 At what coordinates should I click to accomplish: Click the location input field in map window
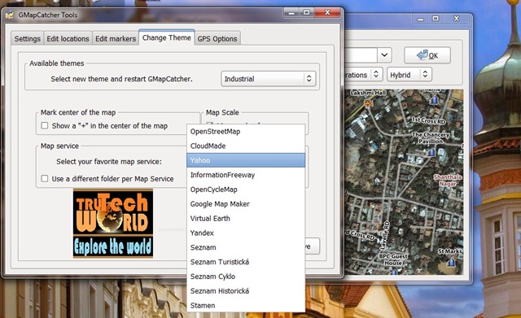(361, 55)
